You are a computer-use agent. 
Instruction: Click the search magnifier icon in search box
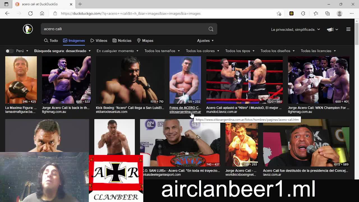point(211,29)
